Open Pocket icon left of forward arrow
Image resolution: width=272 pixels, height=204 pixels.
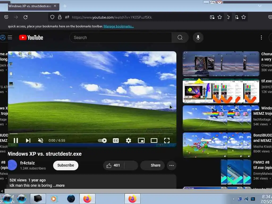pyautogui.click(x=6, y=17)
